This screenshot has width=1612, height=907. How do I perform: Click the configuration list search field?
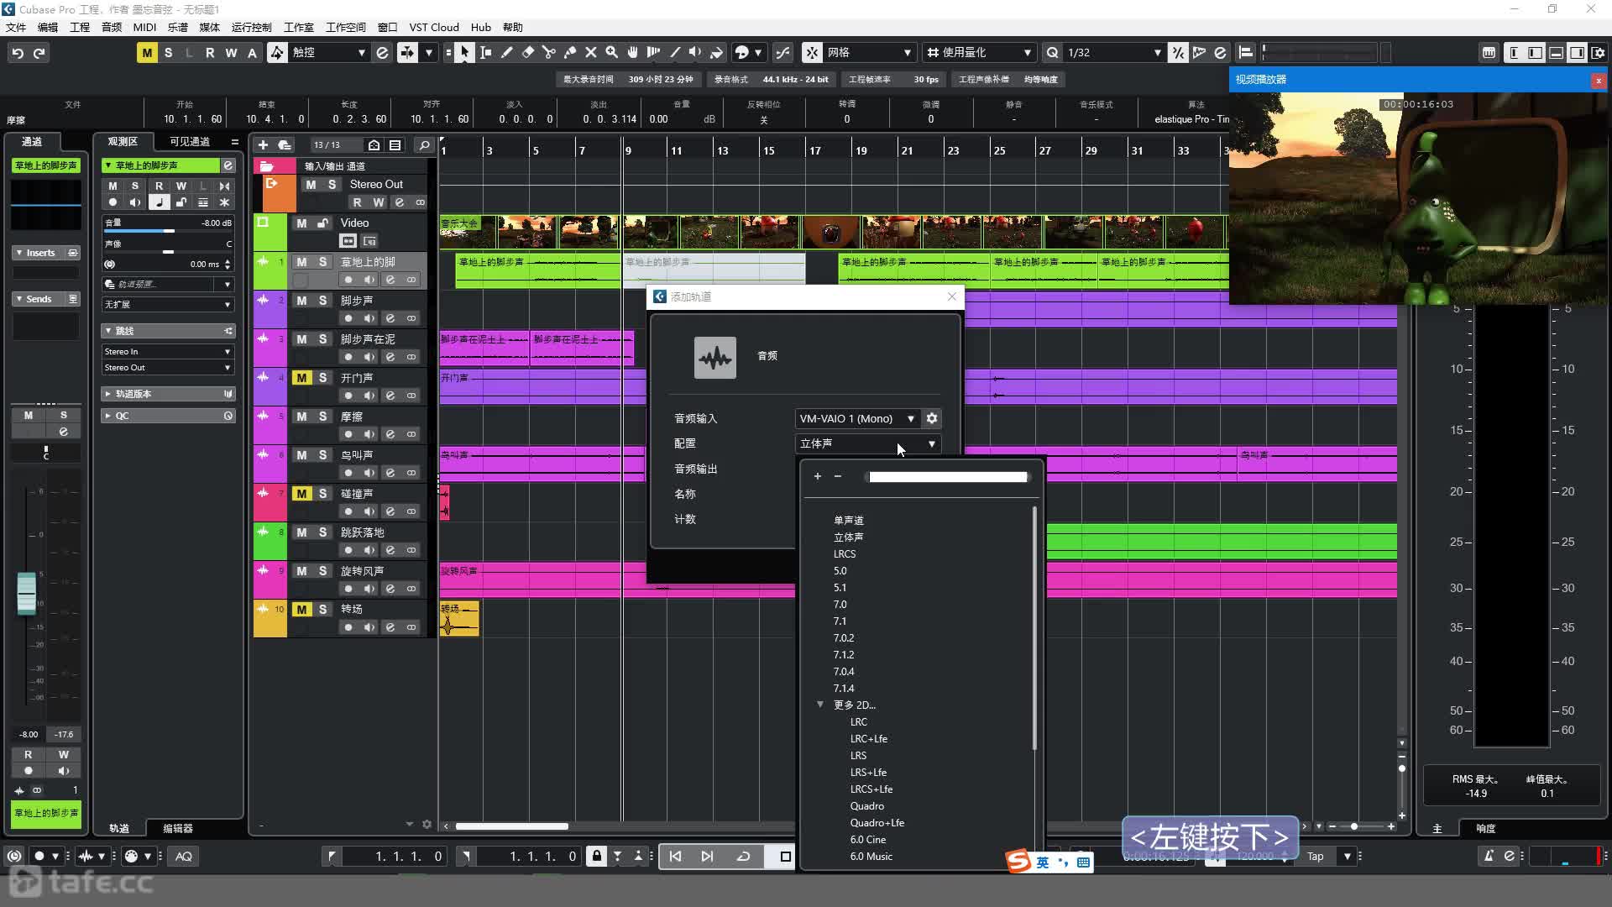pos(948,477)
